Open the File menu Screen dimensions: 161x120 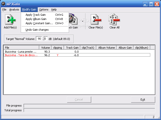pos(4,9)
